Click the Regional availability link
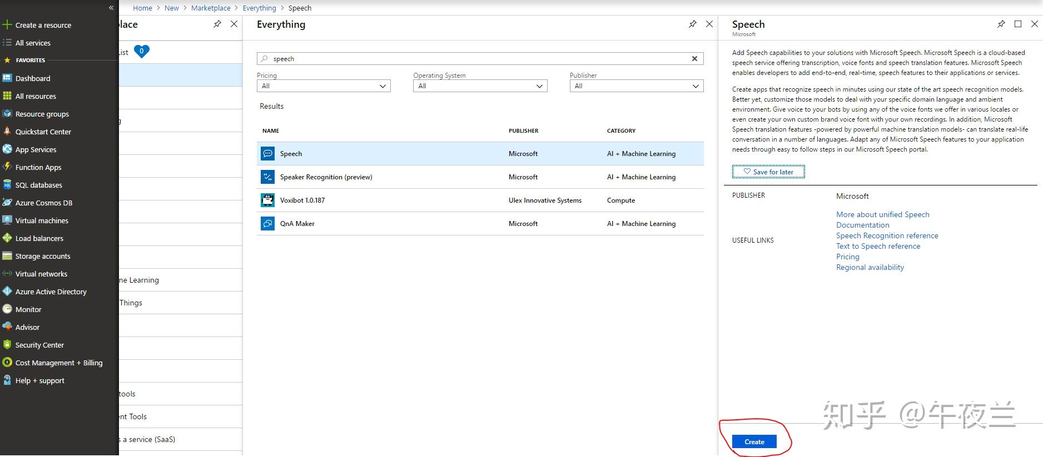The image size is (1043, 457). pyautogui.click(x=870, y=267)
